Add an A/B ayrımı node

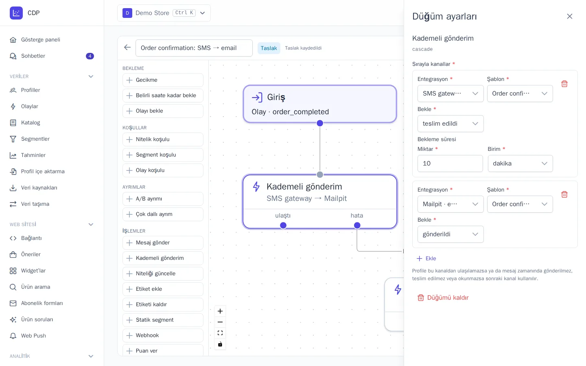[x=163, y=199]
